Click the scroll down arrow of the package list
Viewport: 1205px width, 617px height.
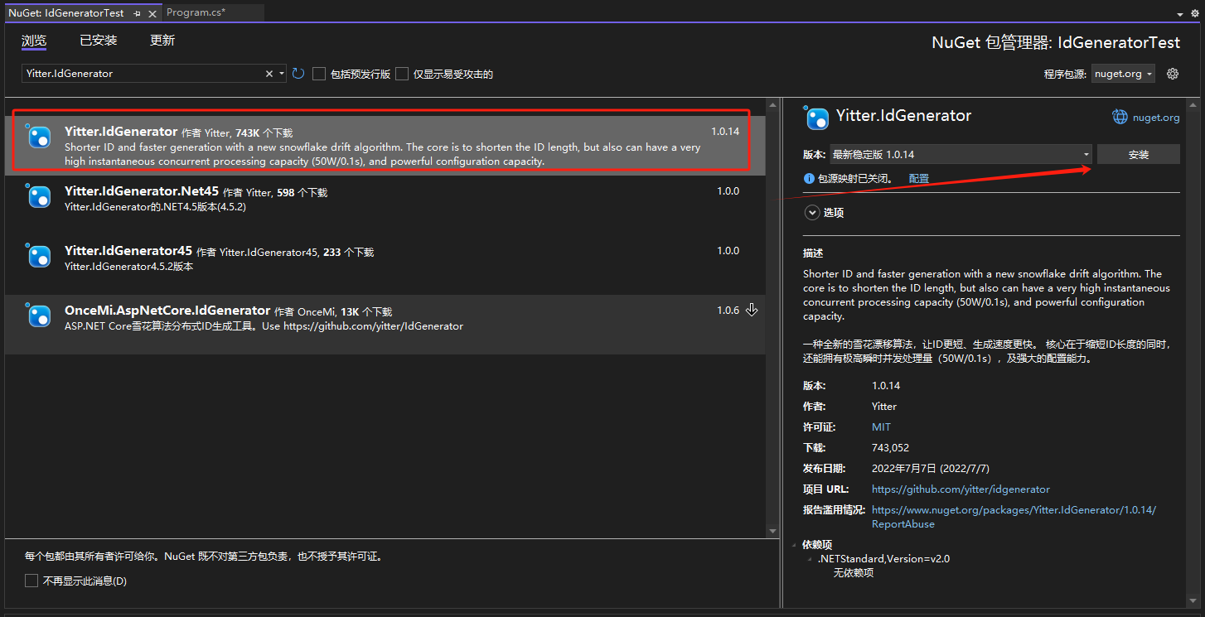pyautogui.click(x=772, y=531)
